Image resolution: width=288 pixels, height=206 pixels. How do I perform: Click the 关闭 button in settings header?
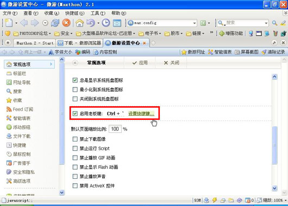point(171,63)
